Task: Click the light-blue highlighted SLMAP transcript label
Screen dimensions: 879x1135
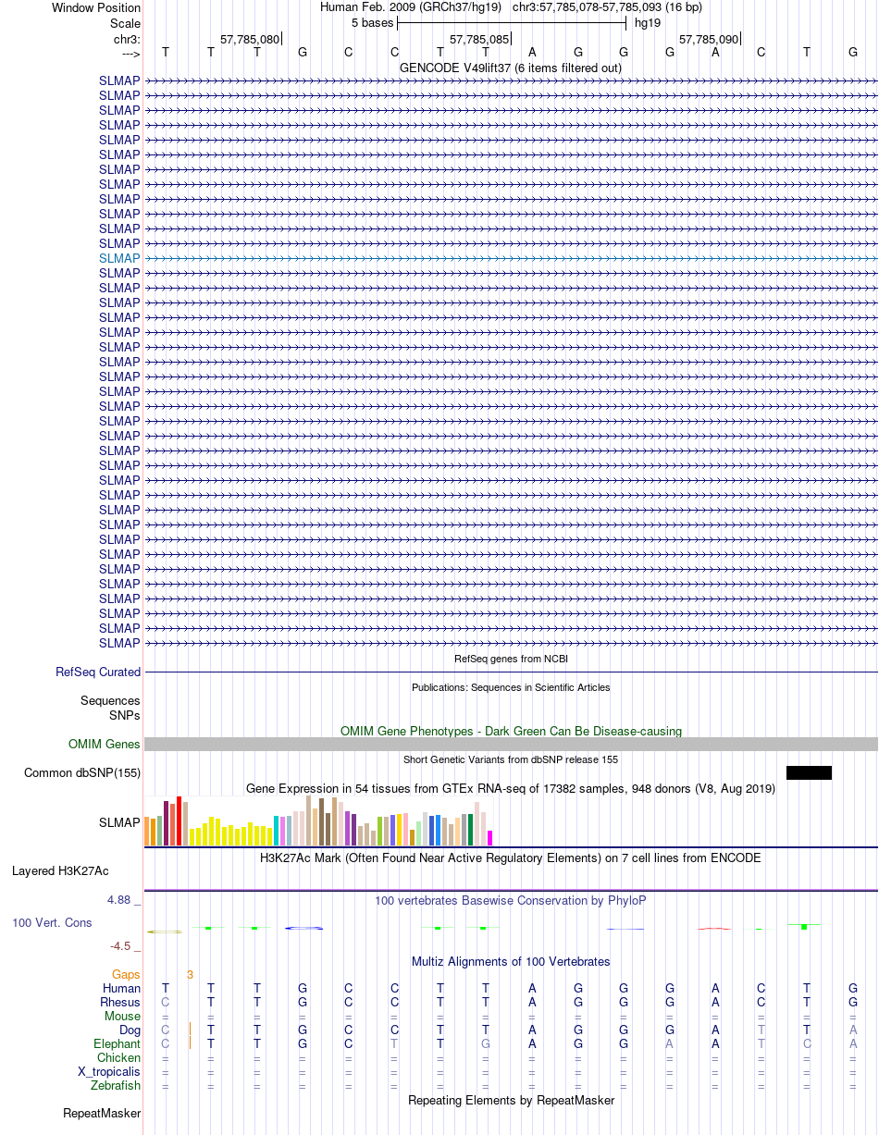Action: coord(119,258)
